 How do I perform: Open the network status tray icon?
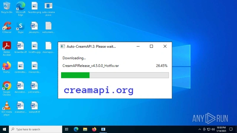click(x=209, y=129)
